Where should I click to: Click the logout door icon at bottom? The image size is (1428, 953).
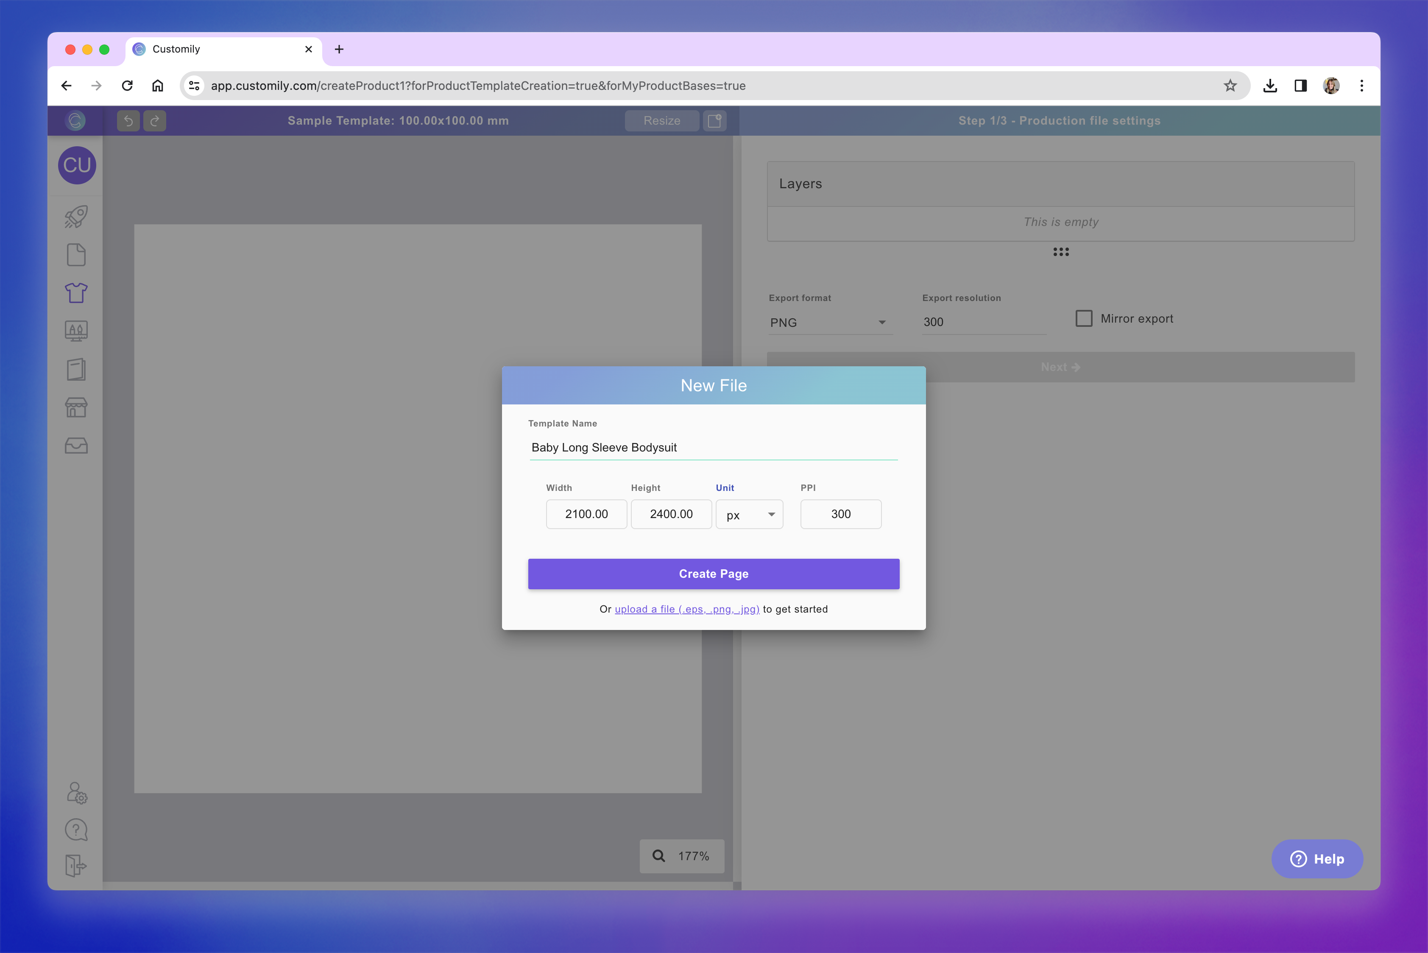pos(76,867)
